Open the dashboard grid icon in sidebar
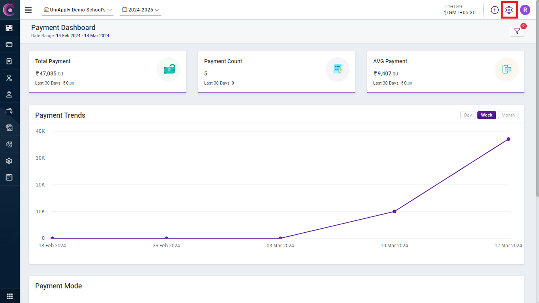 click(9, 28)
